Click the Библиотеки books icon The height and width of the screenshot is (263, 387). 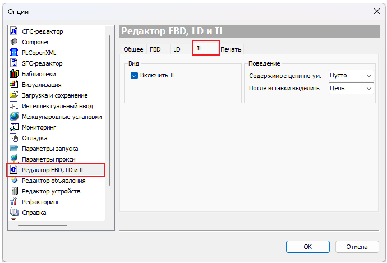[x=15, y=74]
